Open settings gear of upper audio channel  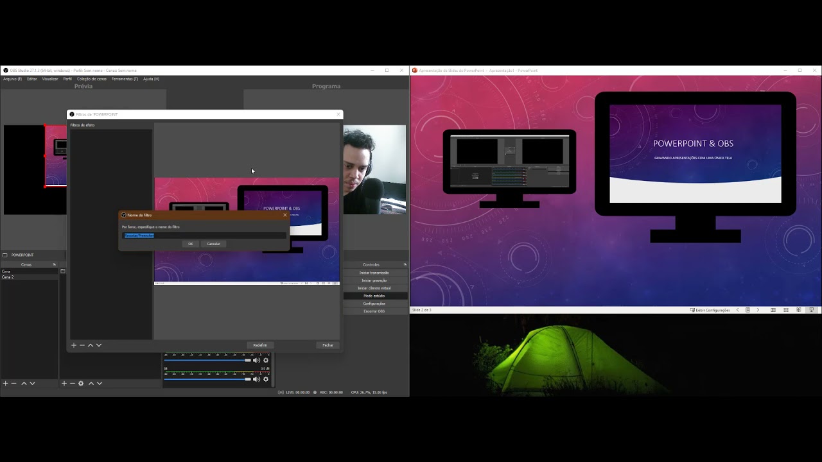click(x=266, y=360)
